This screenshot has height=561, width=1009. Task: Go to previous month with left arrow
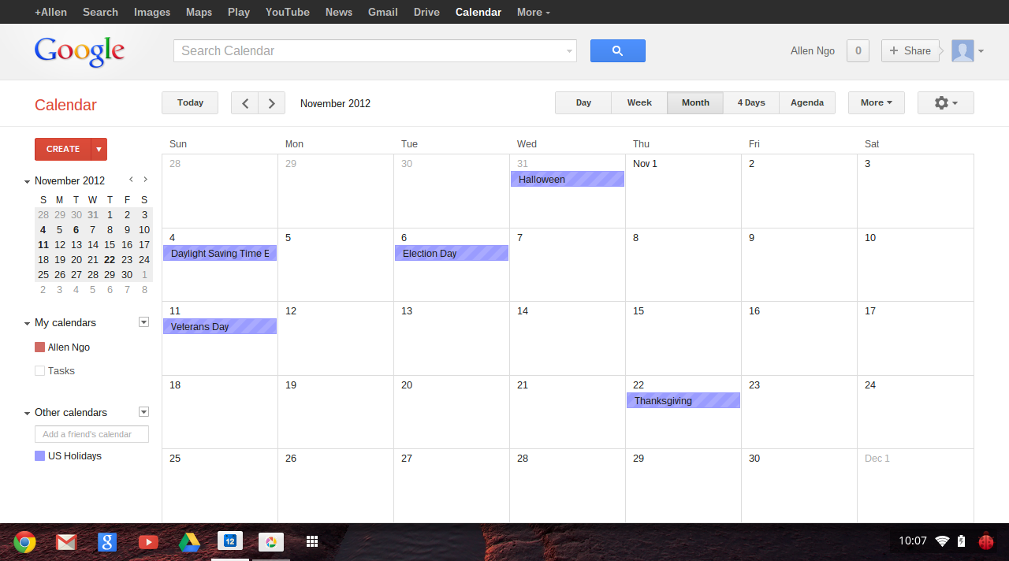point(244,103)
